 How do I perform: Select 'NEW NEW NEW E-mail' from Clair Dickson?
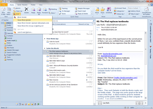point(68,57)
